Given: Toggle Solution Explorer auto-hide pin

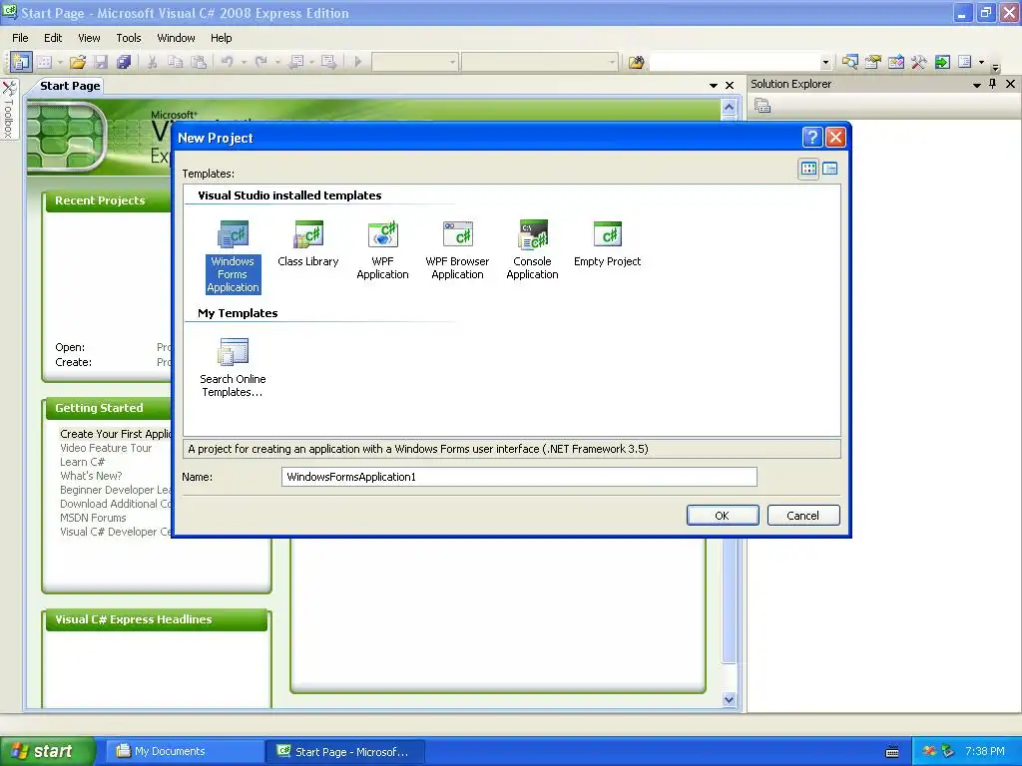Looking at the screenshot, I should [x=993, y=84].
